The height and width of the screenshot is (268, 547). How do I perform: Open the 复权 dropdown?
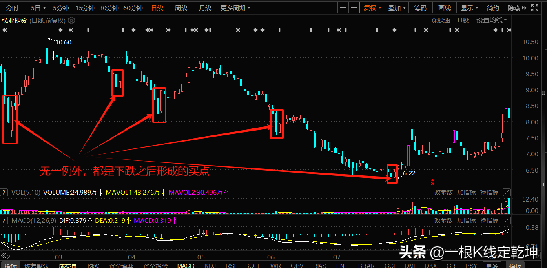pos(372,8)
